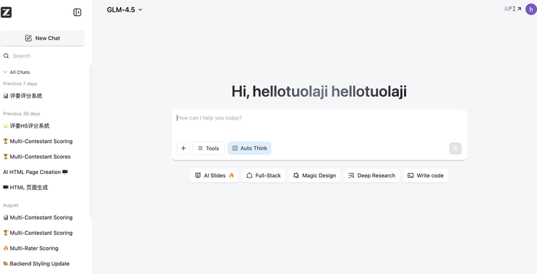Click the Search chats field

42,56
